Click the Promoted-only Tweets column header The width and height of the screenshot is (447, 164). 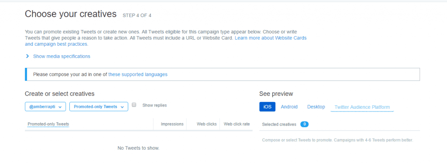point(48,124)
